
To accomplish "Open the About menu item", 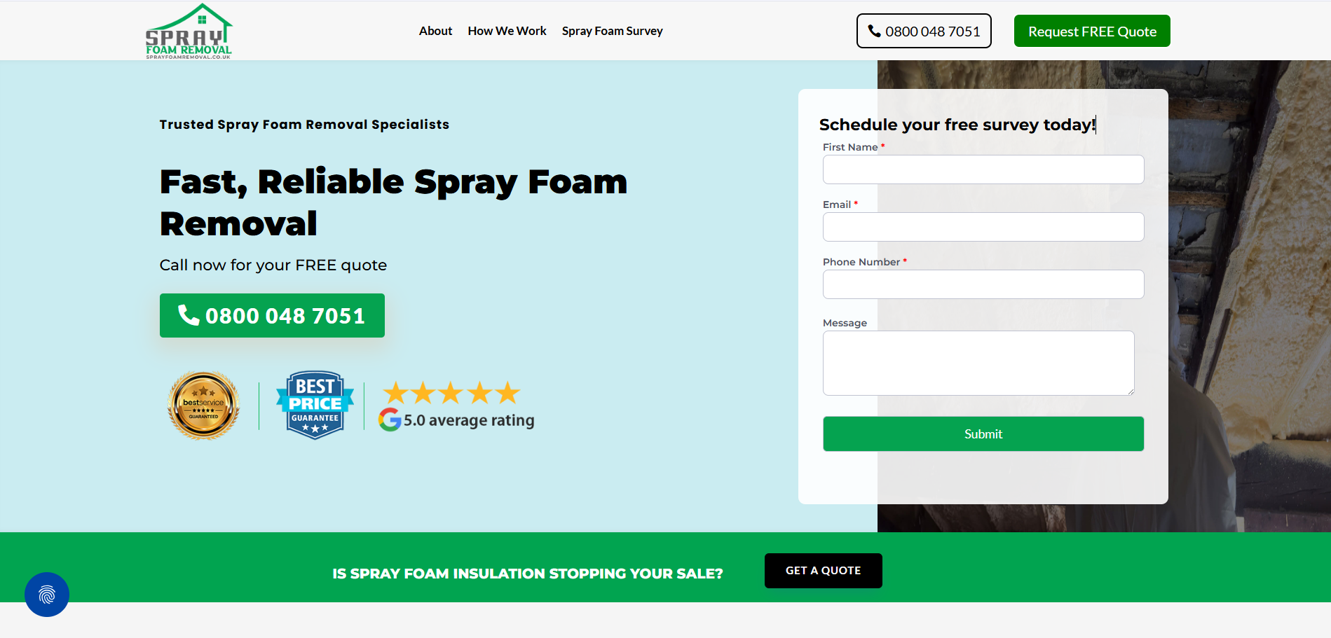I will pos(435,31).
